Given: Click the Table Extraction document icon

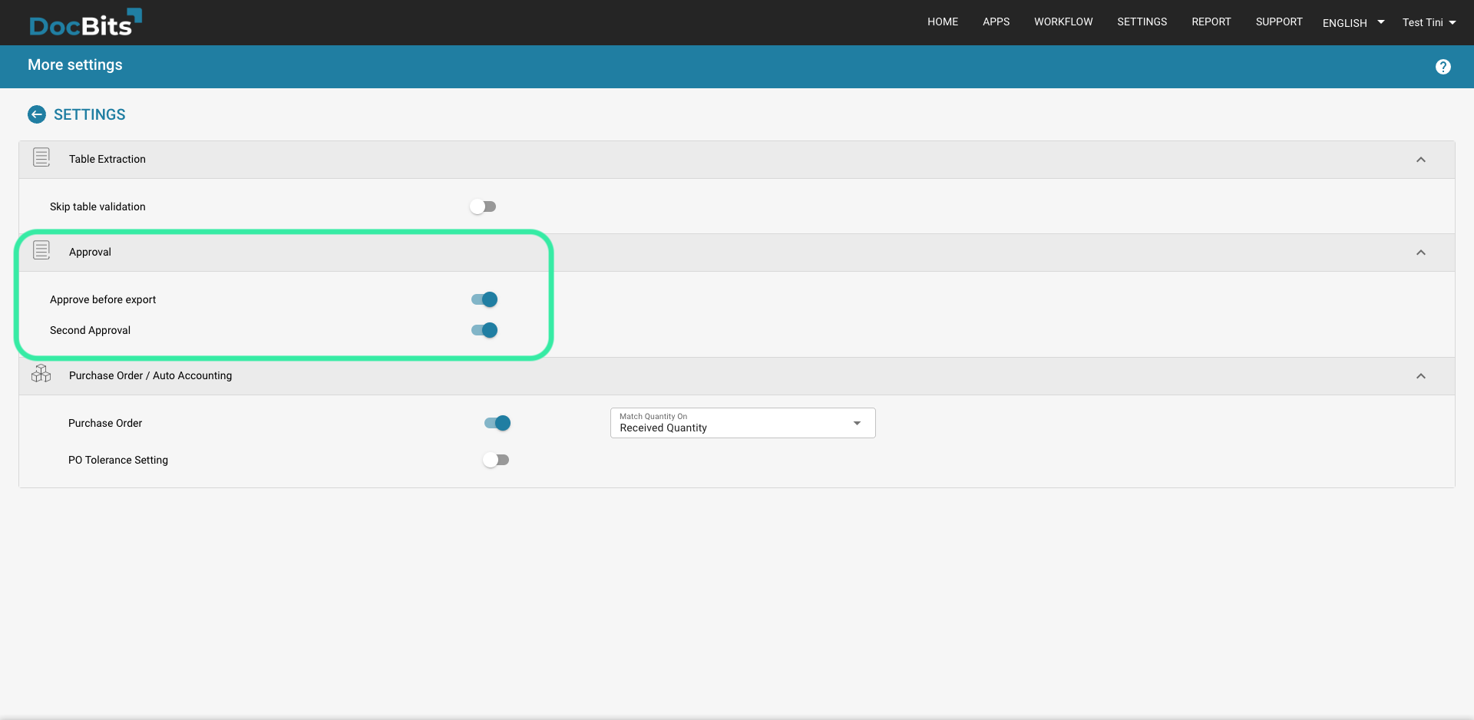Looking at the screenshot, I should 41,158.
